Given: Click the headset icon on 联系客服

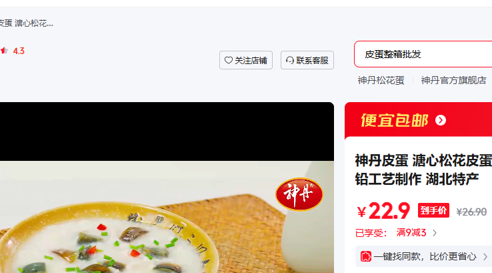Looking at the screenshot, I should 290,60.
